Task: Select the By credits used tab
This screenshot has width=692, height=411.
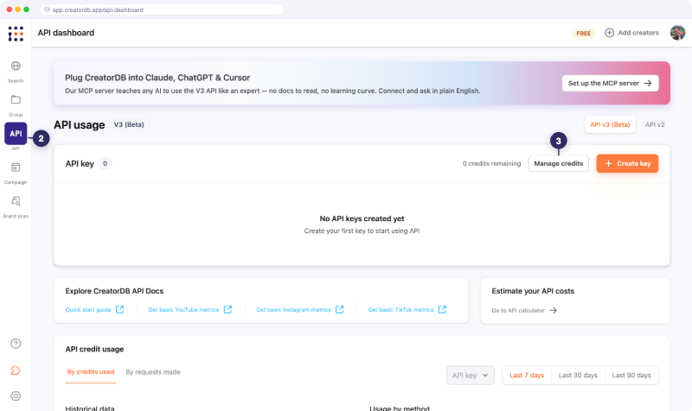Action: [x=91, y=372]
